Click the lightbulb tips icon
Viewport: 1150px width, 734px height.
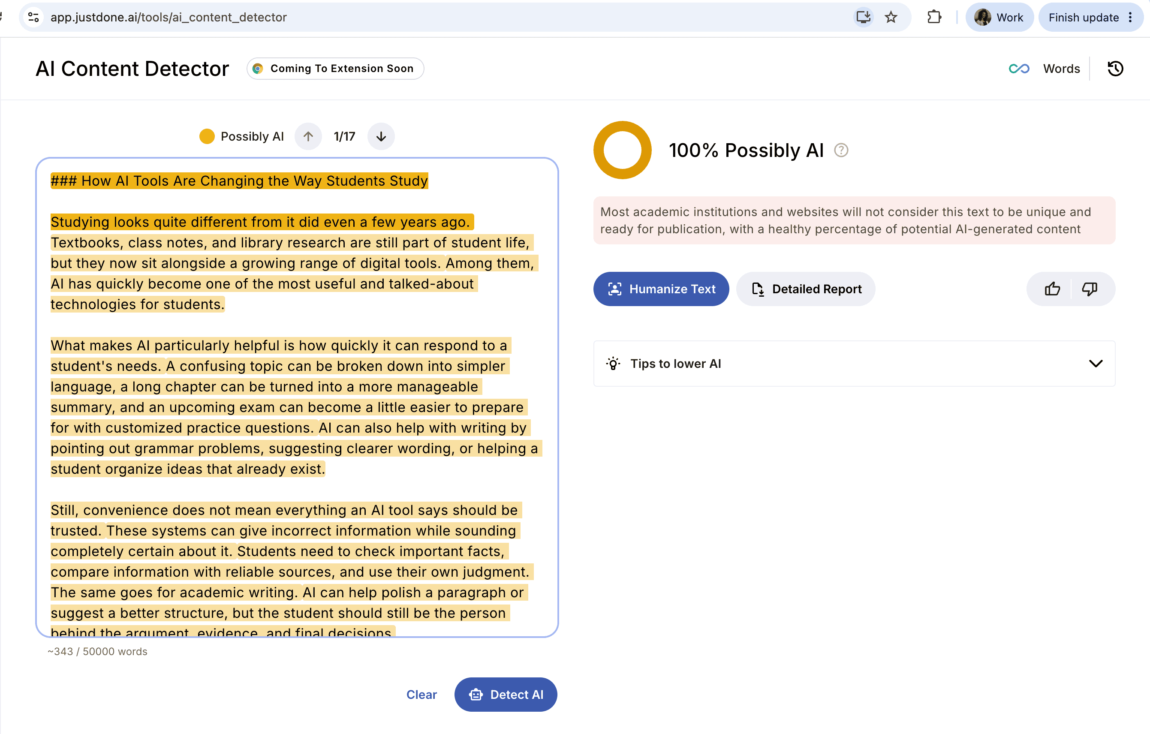click(x=613, y=364)
